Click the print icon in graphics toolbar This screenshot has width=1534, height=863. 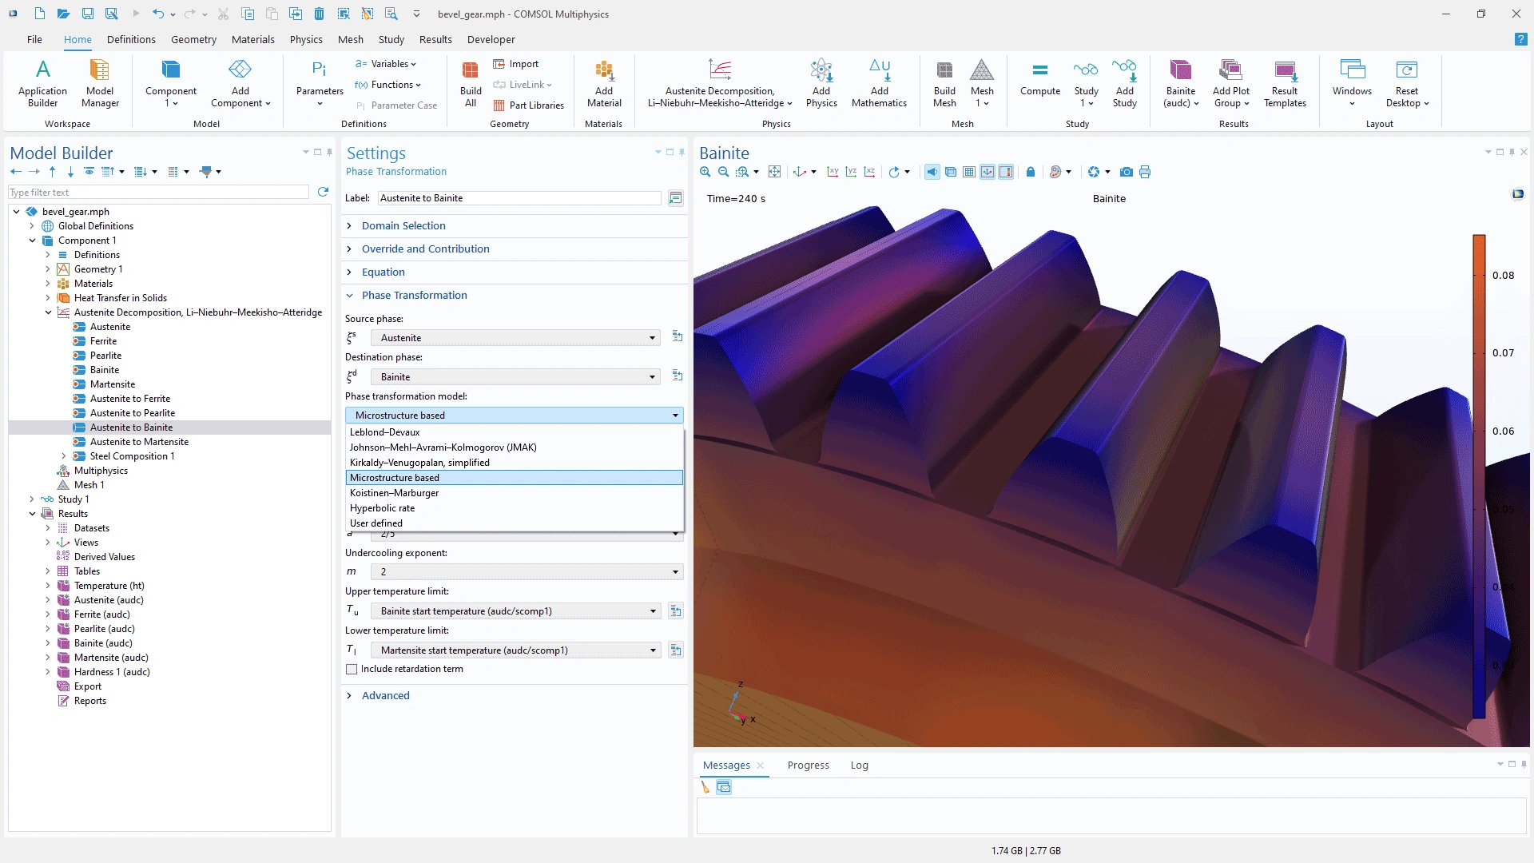tap(1145, 172)
